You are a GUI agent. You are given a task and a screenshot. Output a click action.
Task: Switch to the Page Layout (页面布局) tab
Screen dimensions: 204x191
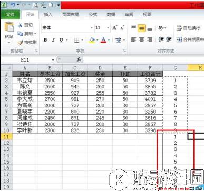click(71, 15)
